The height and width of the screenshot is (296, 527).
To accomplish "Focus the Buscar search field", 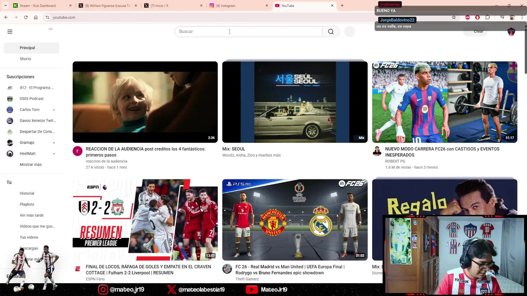I will click(249, 32).
